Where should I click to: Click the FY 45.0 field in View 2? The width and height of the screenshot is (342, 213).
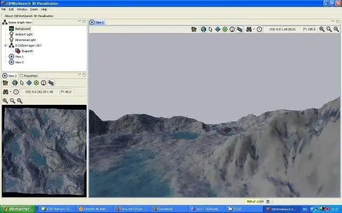point(66,92)
